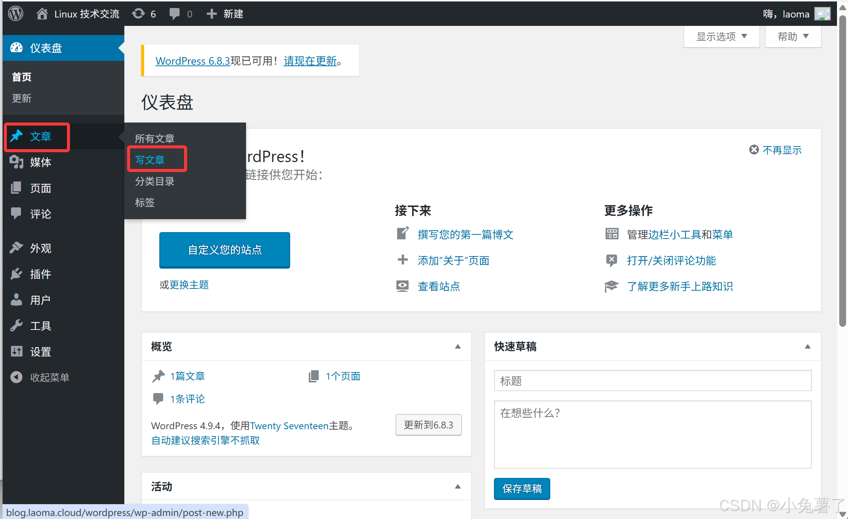Select 分类目录 in the posts submenu
The height and width of the screenshot is (519, 848).
155,181
